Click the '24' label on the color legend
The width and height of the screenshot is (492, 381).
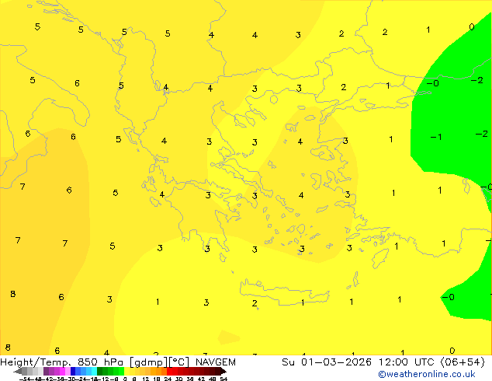tap(168, 379)
